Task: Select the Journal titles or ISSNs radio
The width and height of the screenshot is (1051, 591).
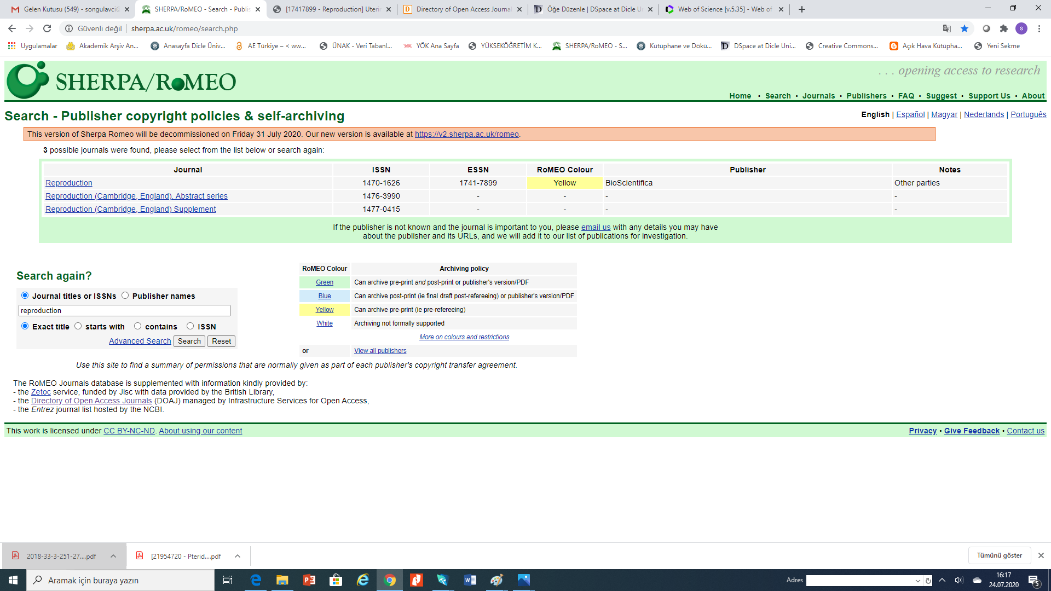Action: (25, 296)
